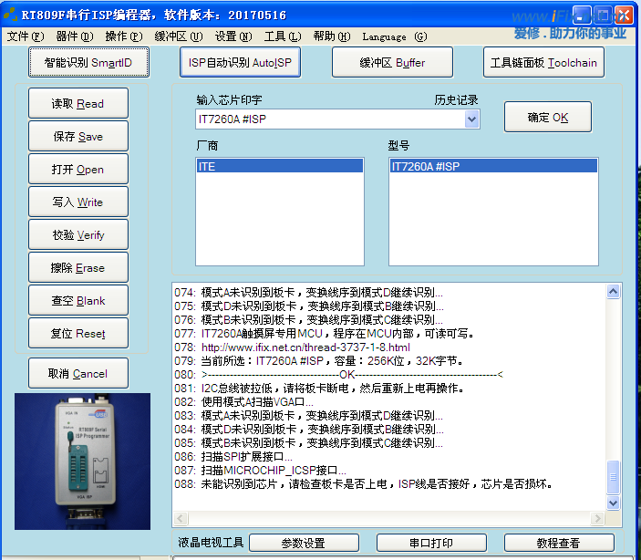The width and height of the screenshot is (641, 560).
Task: Select ITE in the 厂商 vendor list
Action: pyautogui.click(x=280, y=166)
